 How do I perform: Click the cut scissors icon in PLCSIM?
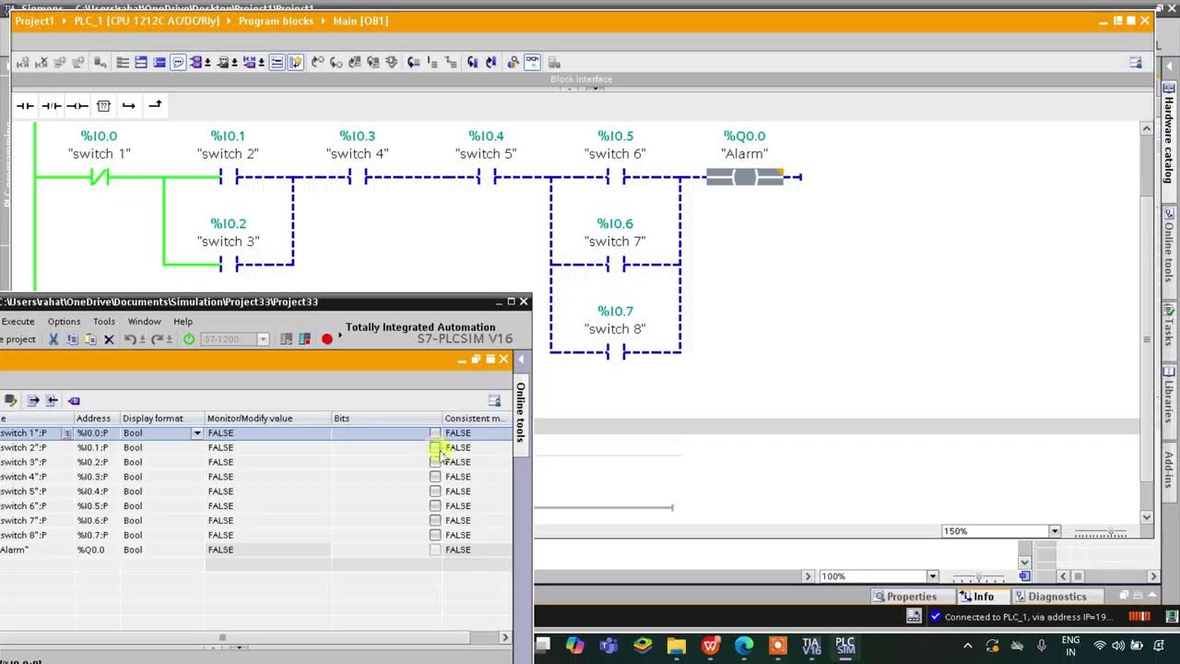[53, 339]
